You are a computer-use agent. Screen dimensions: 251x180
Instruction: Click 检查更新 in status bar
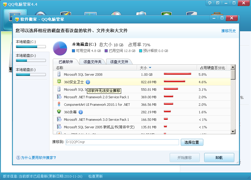coord(95,176)
